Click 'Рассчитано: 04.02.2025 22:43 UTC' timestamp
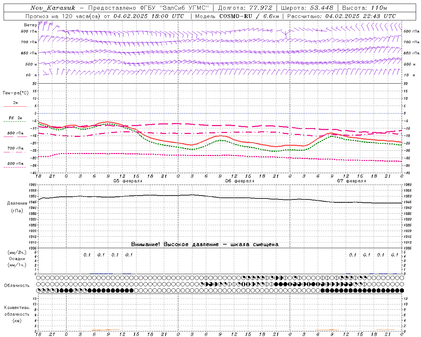The image size is (421, 337). pos(341,16)
